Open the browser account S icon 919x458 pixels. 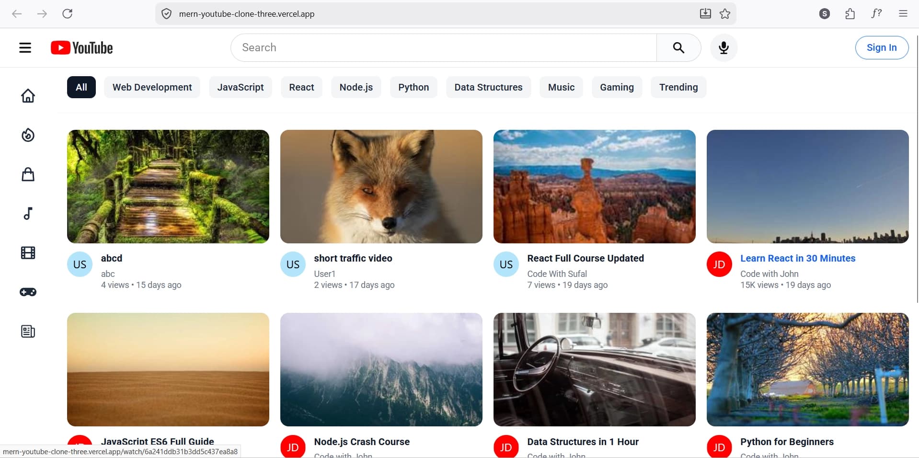[x=824, y=14]
